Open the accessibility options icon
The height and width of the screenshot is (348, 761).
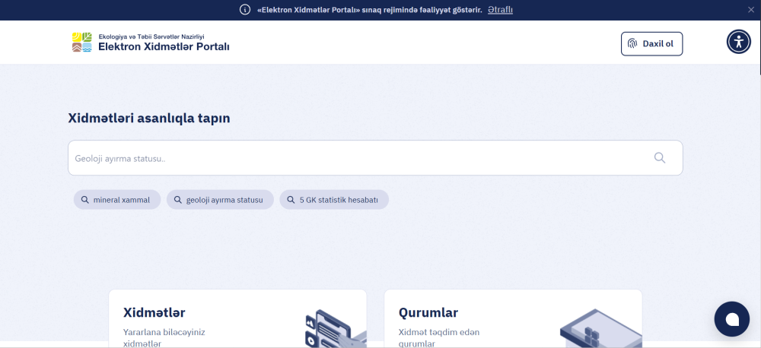click(738, 42)
